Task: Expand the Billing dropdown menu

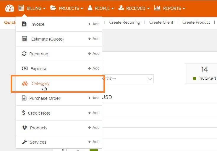Action: click(x=32, y=8)
